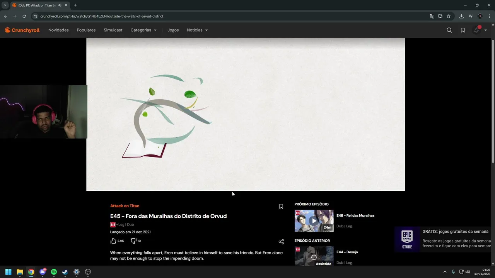Open the Crunchyroll search icon
Viewport: 495px width, 278px height.
tap(449, 30)
